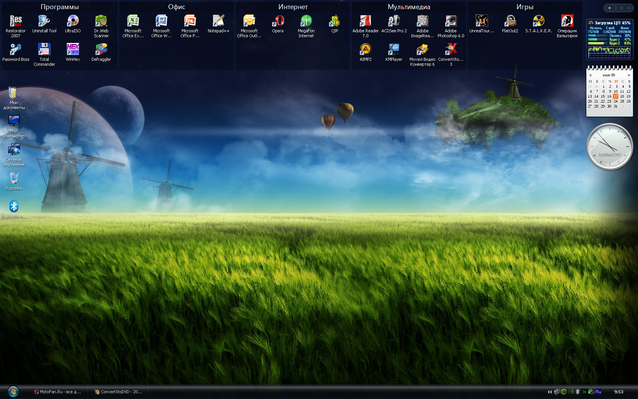The height and width of the screenshot is (399, 638).
Task: Open Microsoft Office Outlook shortcut
Action: [249, 26]
